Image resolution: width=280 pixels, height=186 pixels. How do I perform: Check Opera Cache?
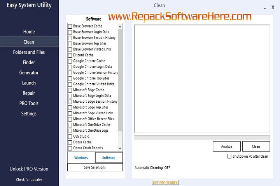tap(70, 142)
